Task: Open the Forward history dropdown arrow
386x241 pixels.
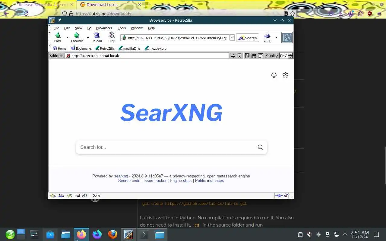Action: pyautogui.click(x=88, y=38)
